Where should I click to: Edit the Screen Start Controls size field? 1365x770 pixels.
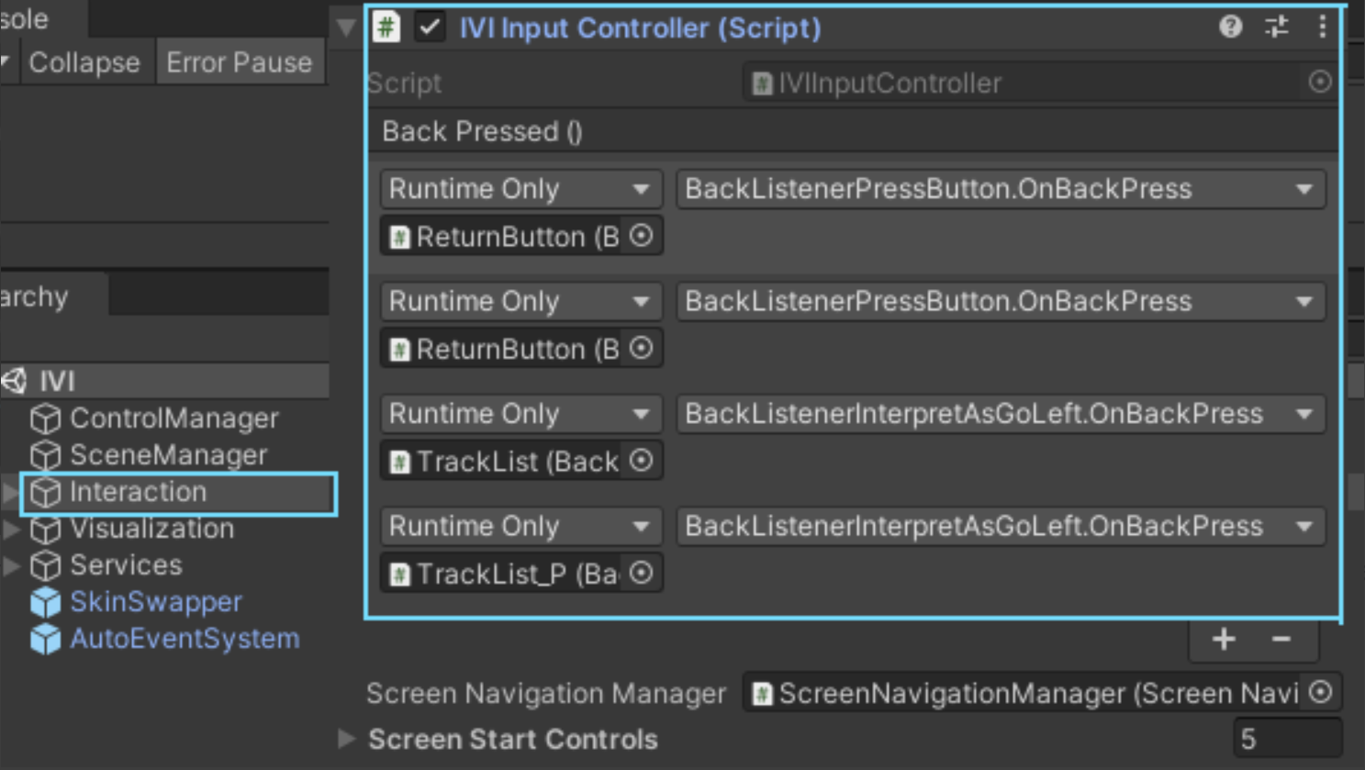[x=1283, y=739]
